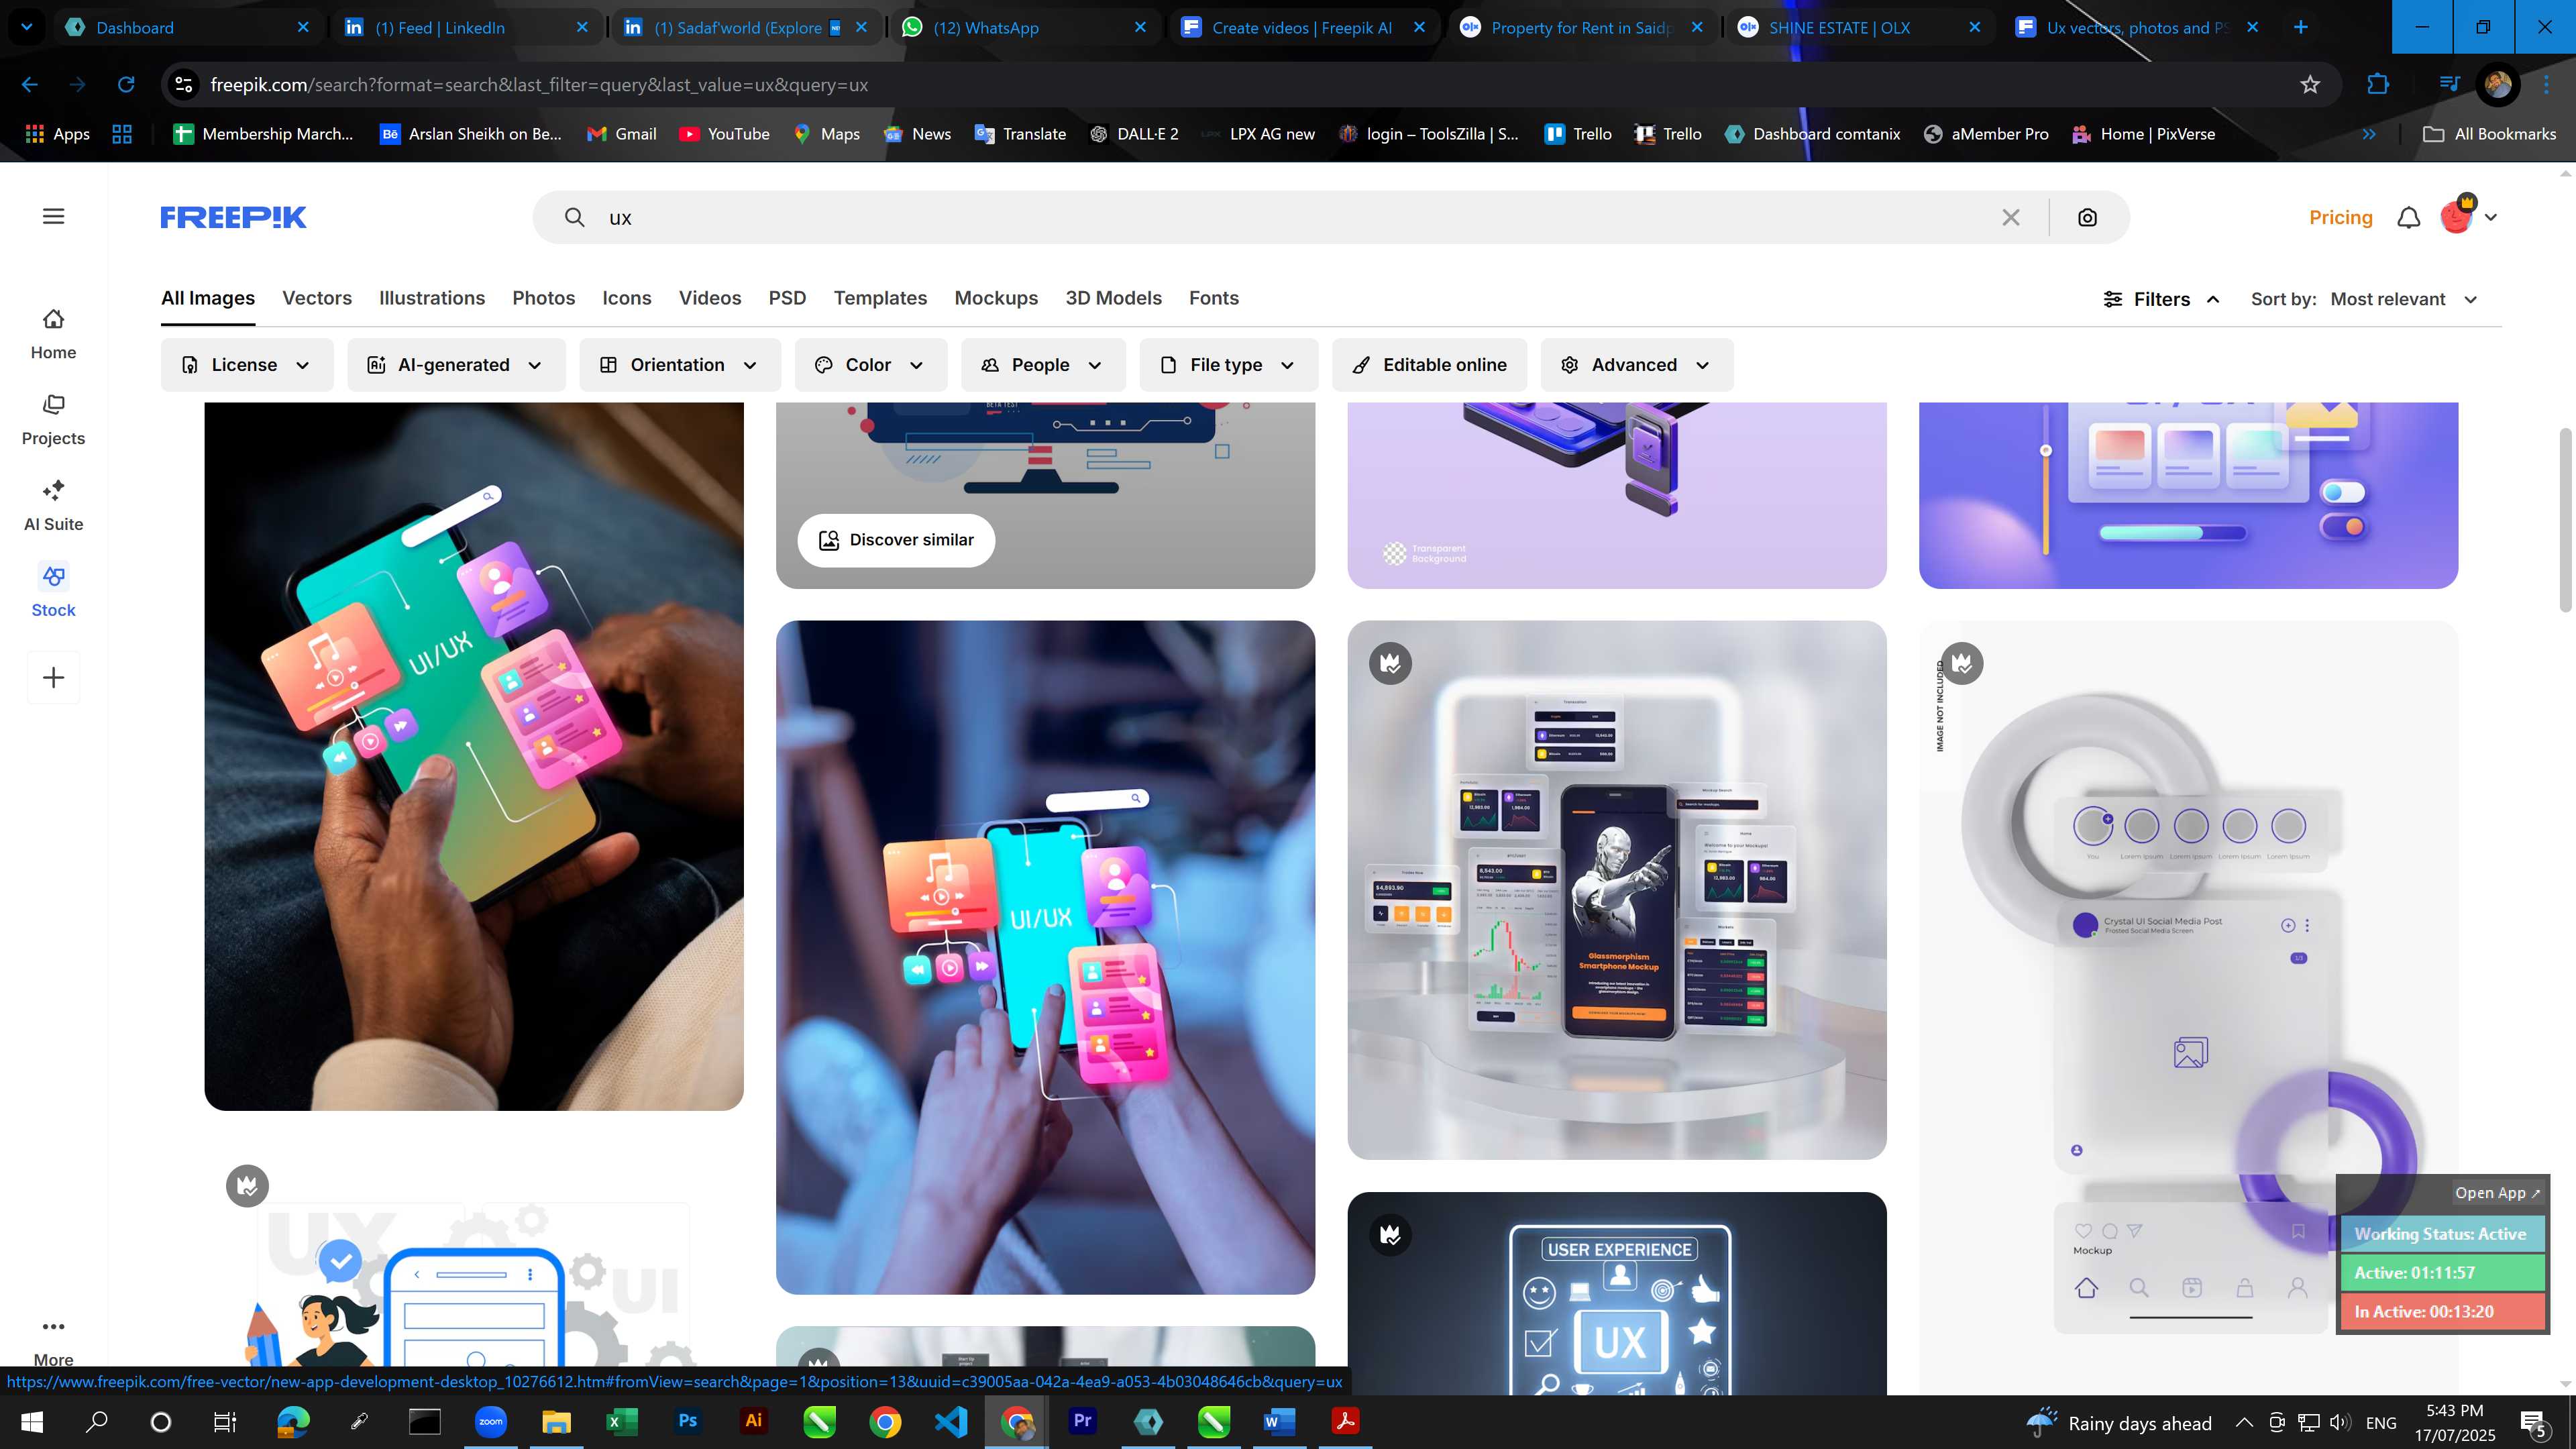
Task: Switch to the 3D Models tab
Action: 1113,298
